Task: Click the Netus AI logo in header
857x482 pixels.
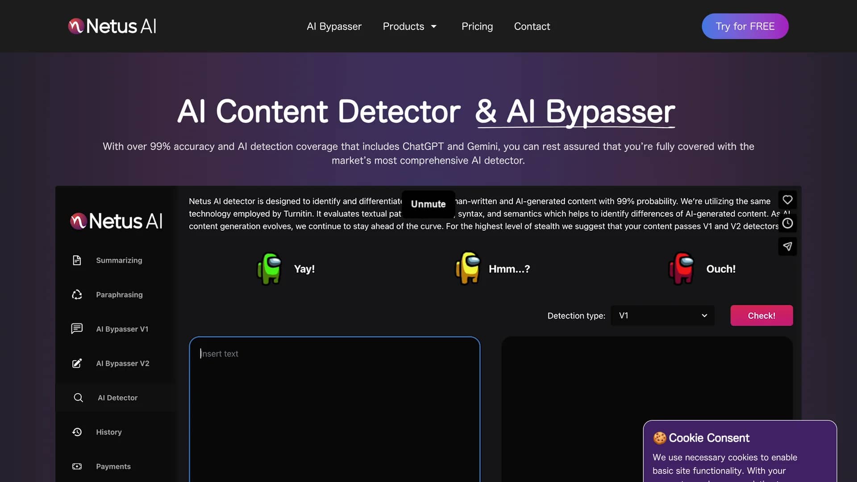Action: coord(112,26)
